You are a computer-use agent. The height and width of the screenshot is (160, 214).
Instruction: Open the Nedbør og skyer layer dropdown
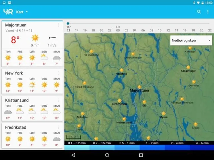pyautogui.click(x=191, y=41)
